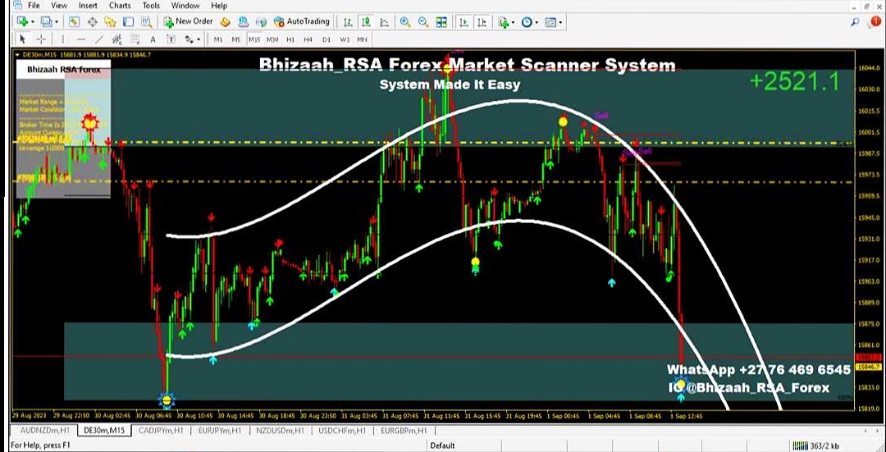Switch chart to Candlesticks type
886x452 pixels.
[366, 22]
